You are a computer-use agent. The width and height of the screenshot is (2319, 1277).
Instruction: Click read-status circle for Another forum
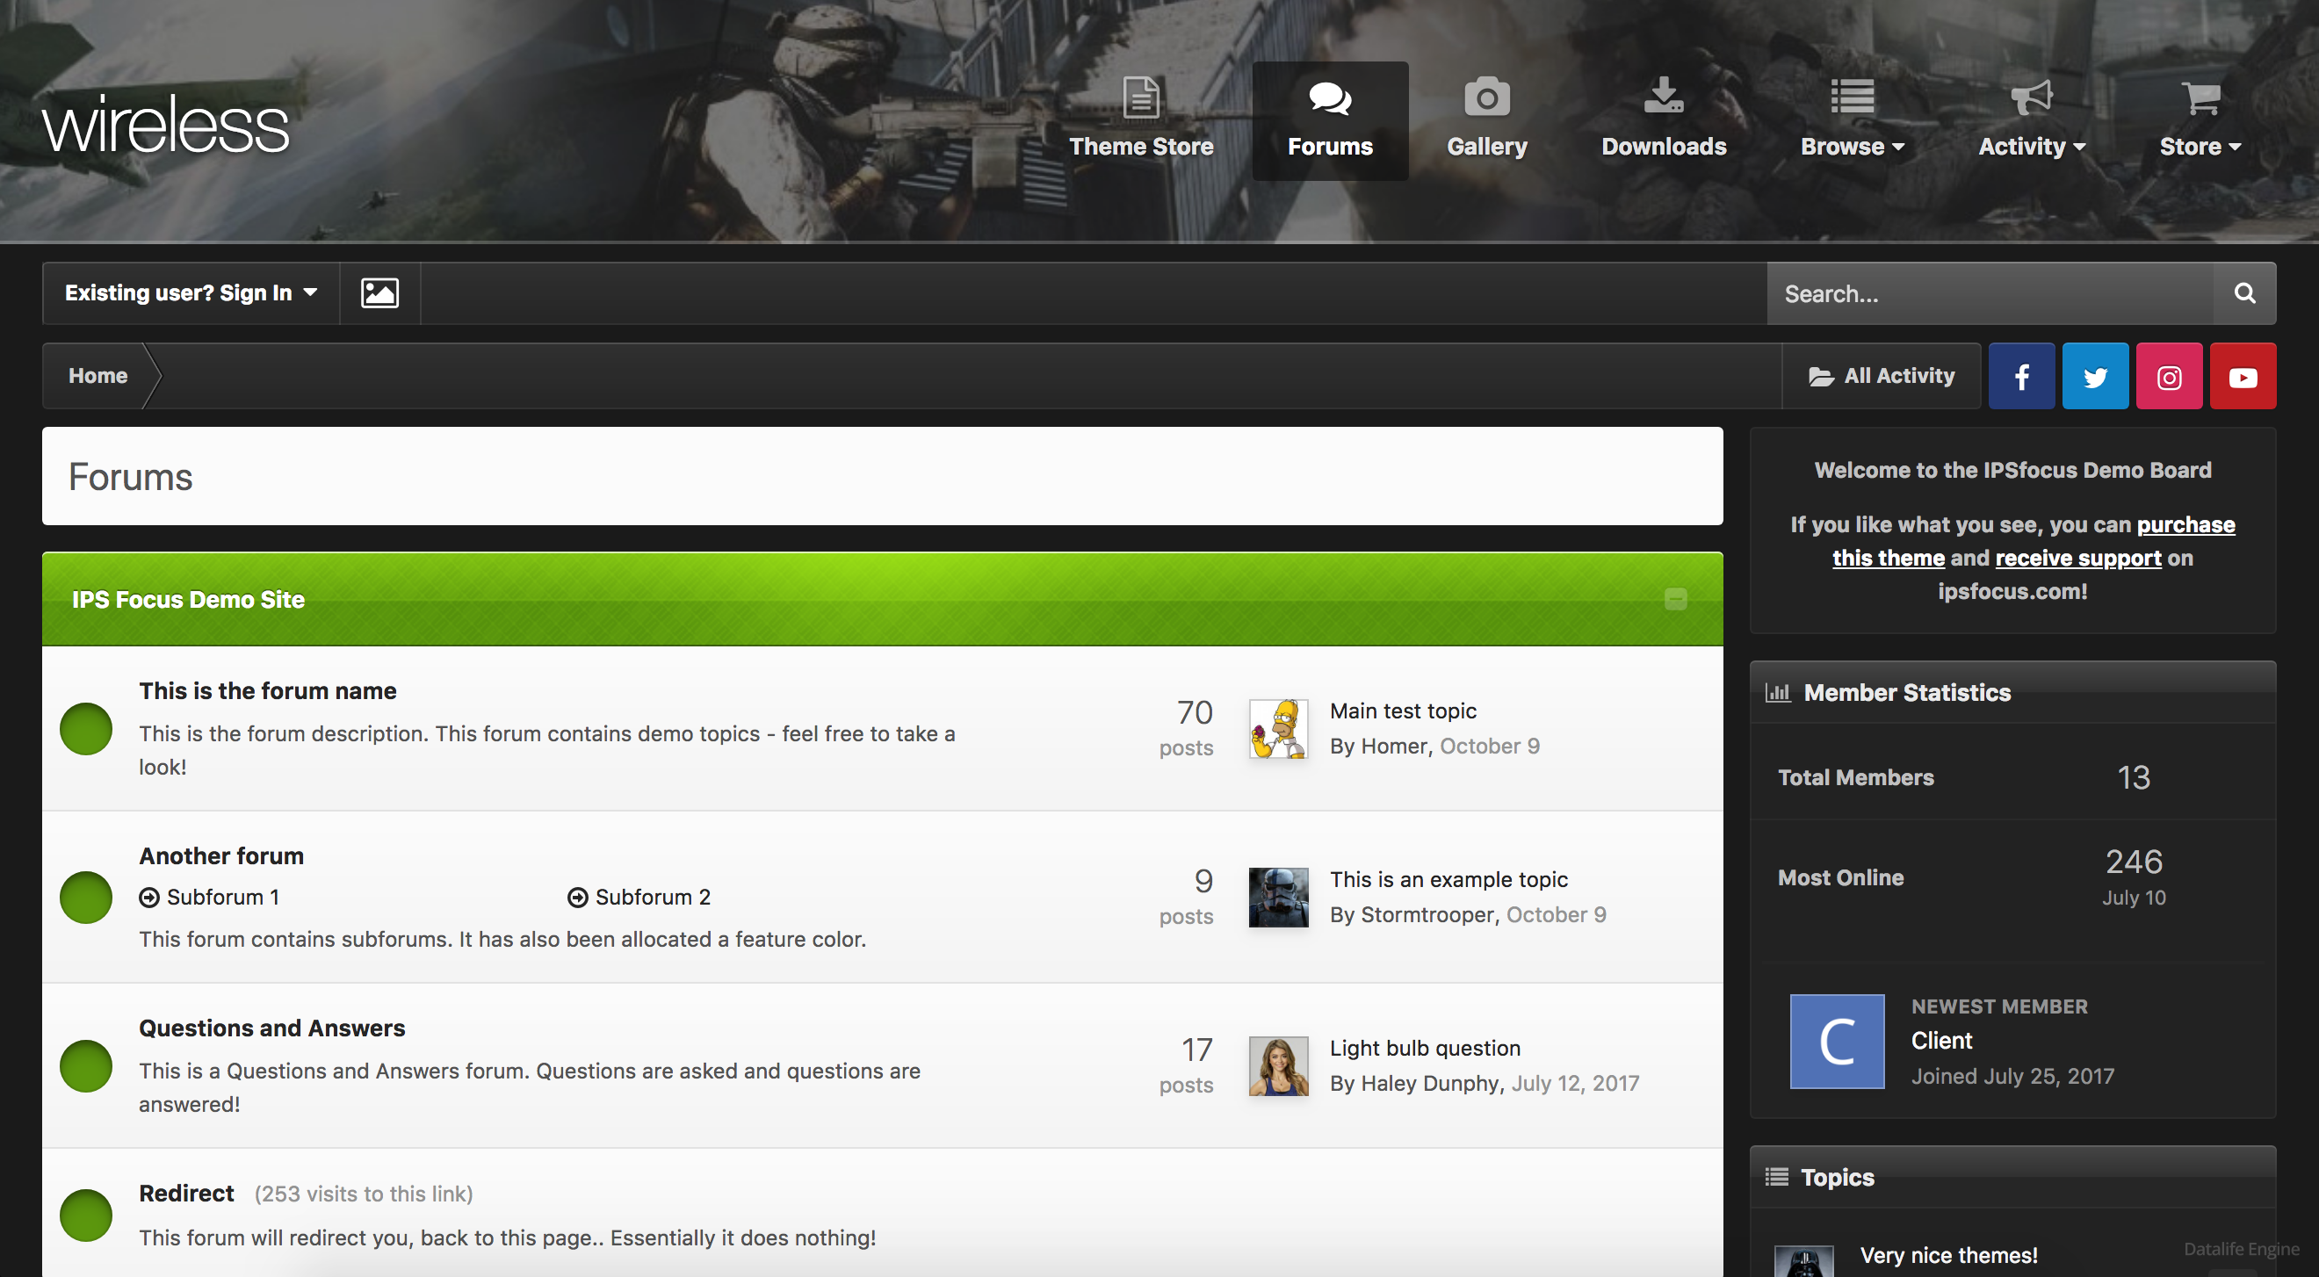click(x=85, y=898)
